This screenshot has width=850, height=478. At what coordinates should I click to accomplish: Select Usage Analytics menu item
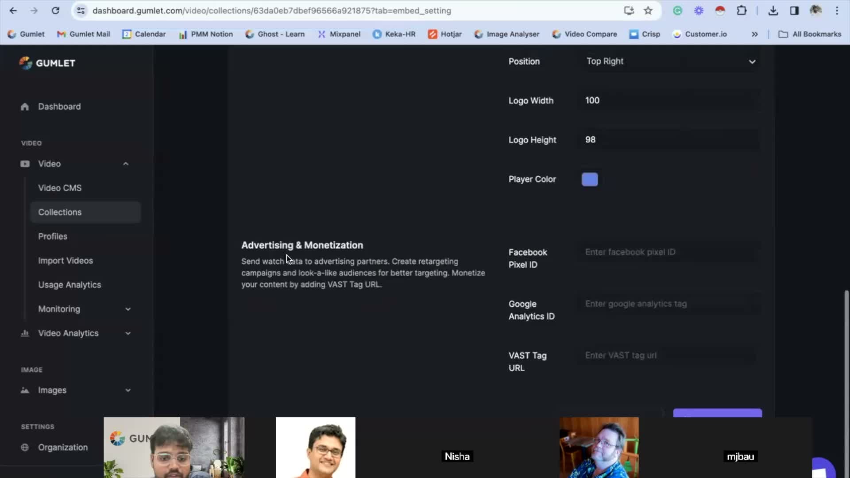pyautogui.click(x=70, y=285)
